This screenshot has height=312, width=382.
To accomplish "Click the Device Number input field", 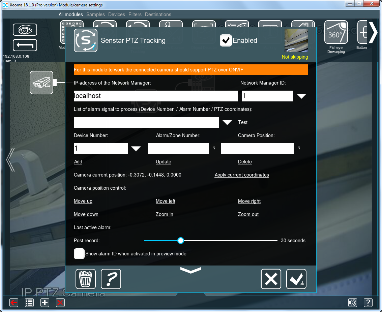I will (x=100, y=149).
